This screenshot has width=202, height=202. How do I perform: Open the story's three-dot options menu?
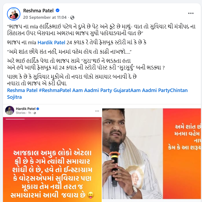[97, 111]
